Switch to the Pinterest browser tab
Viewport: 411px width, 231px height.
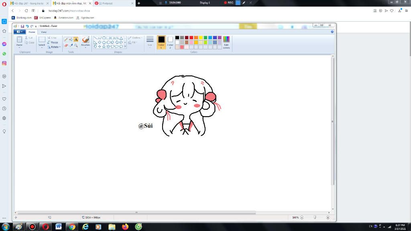pos(114,3)
